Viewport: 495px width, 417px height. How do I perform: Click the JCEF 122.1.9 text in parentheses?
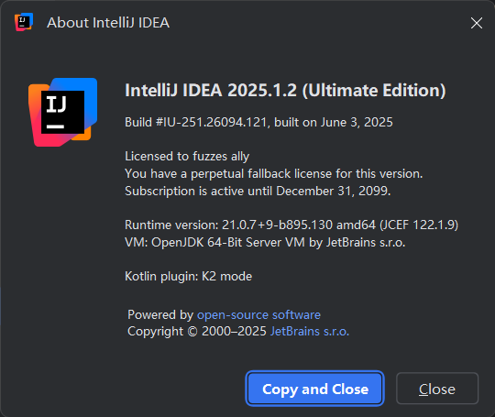(419, 225)
